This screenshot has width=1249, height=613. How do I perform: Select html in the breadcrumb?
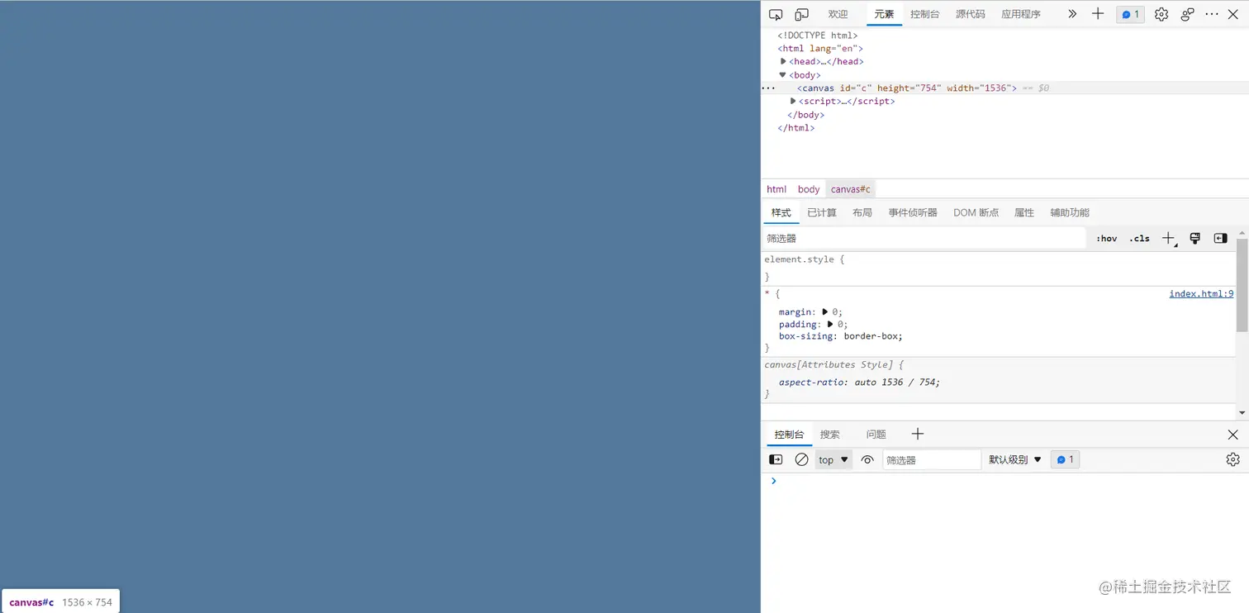click(x=776, y=189)
